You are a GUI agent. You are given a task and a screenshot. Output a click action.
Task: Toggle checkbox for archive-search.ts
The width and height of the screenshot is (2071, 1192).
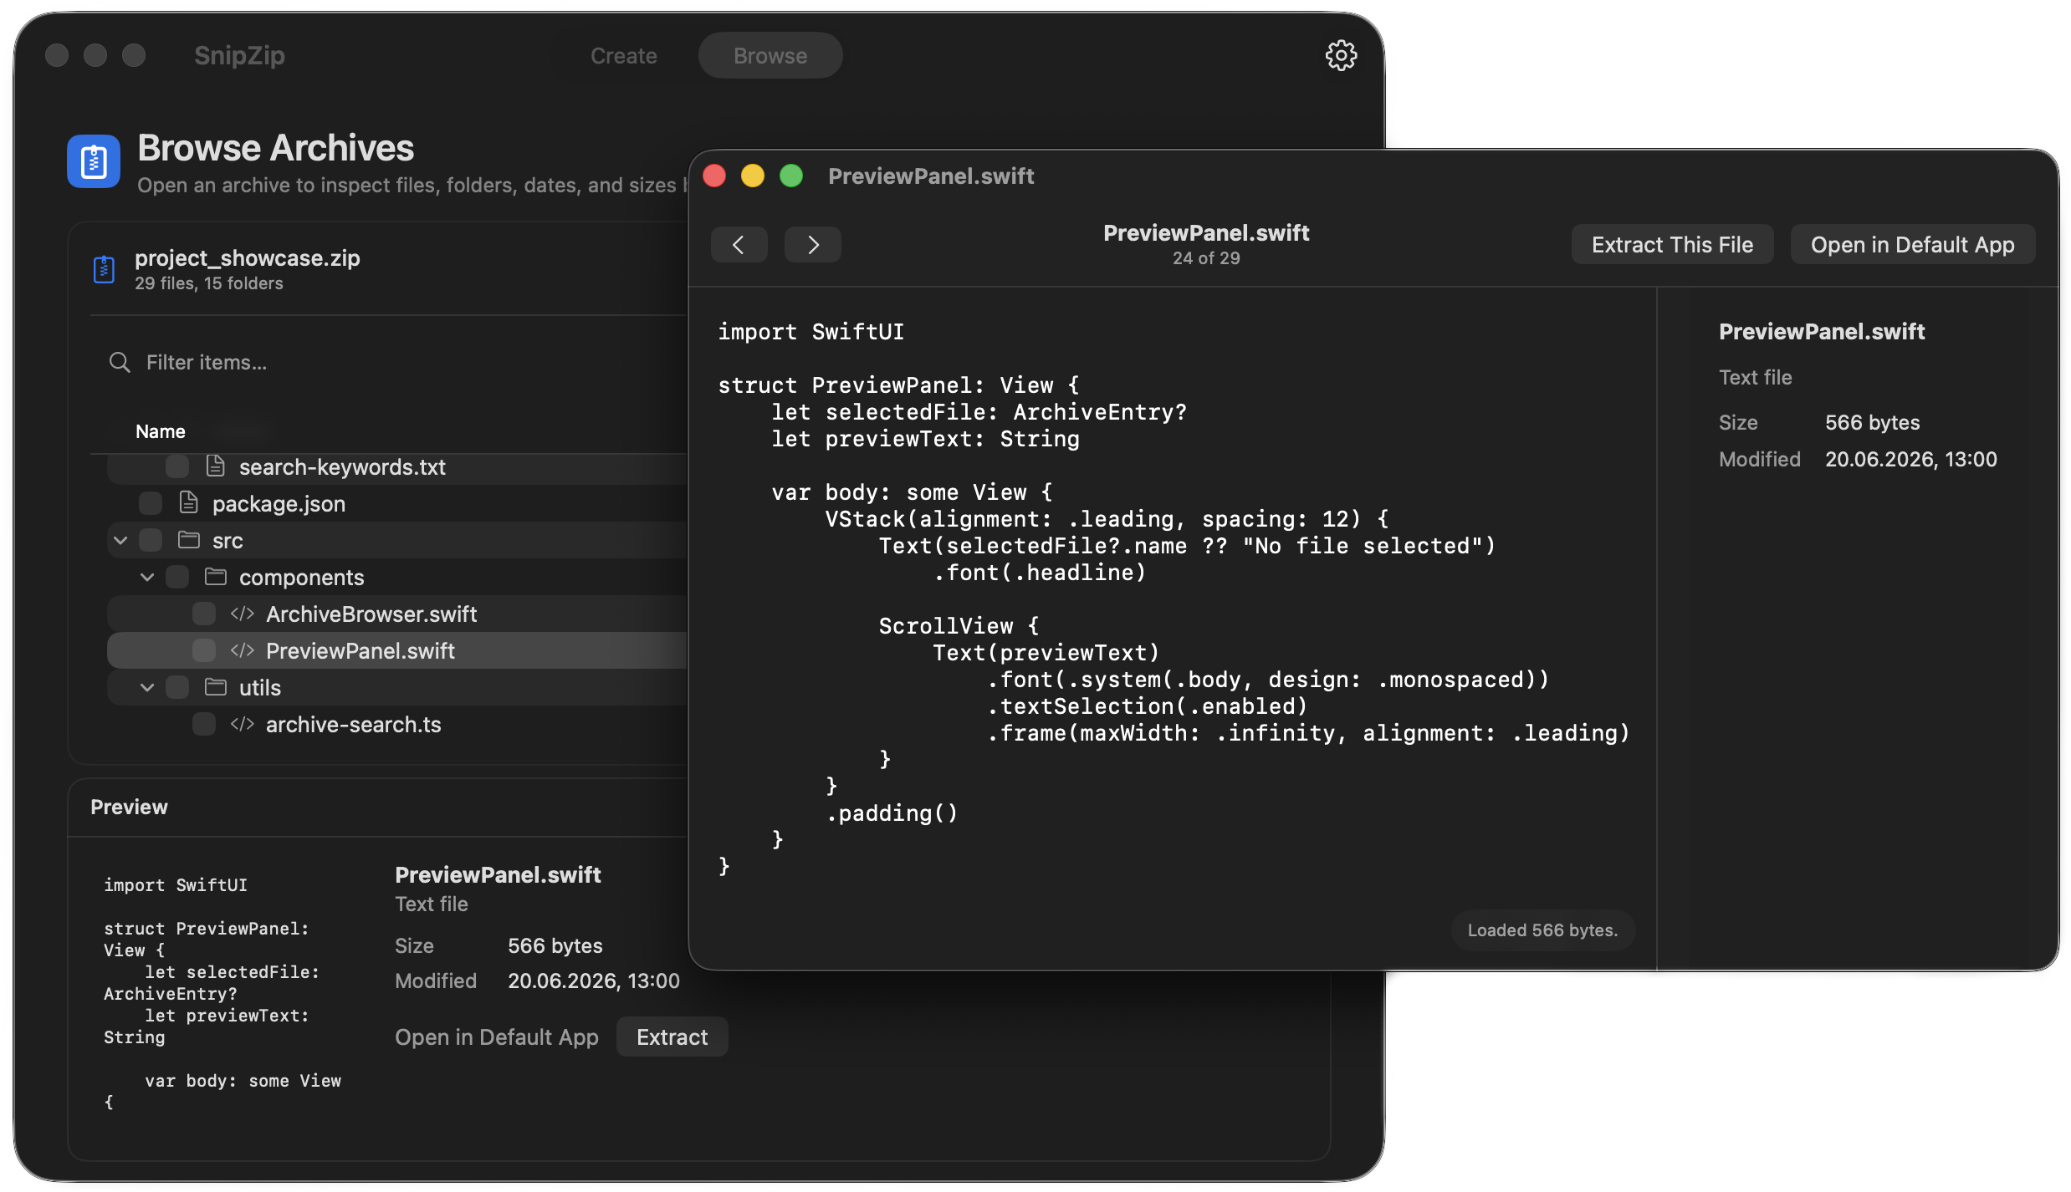tap(204, 724)
